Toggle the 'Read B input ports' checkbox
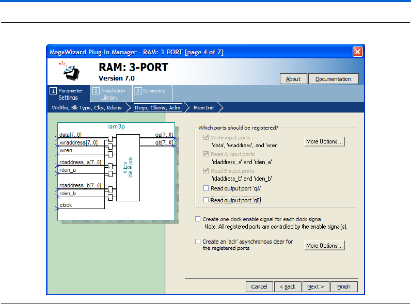Viewport: 411px width, 304px height. [206, 171]
